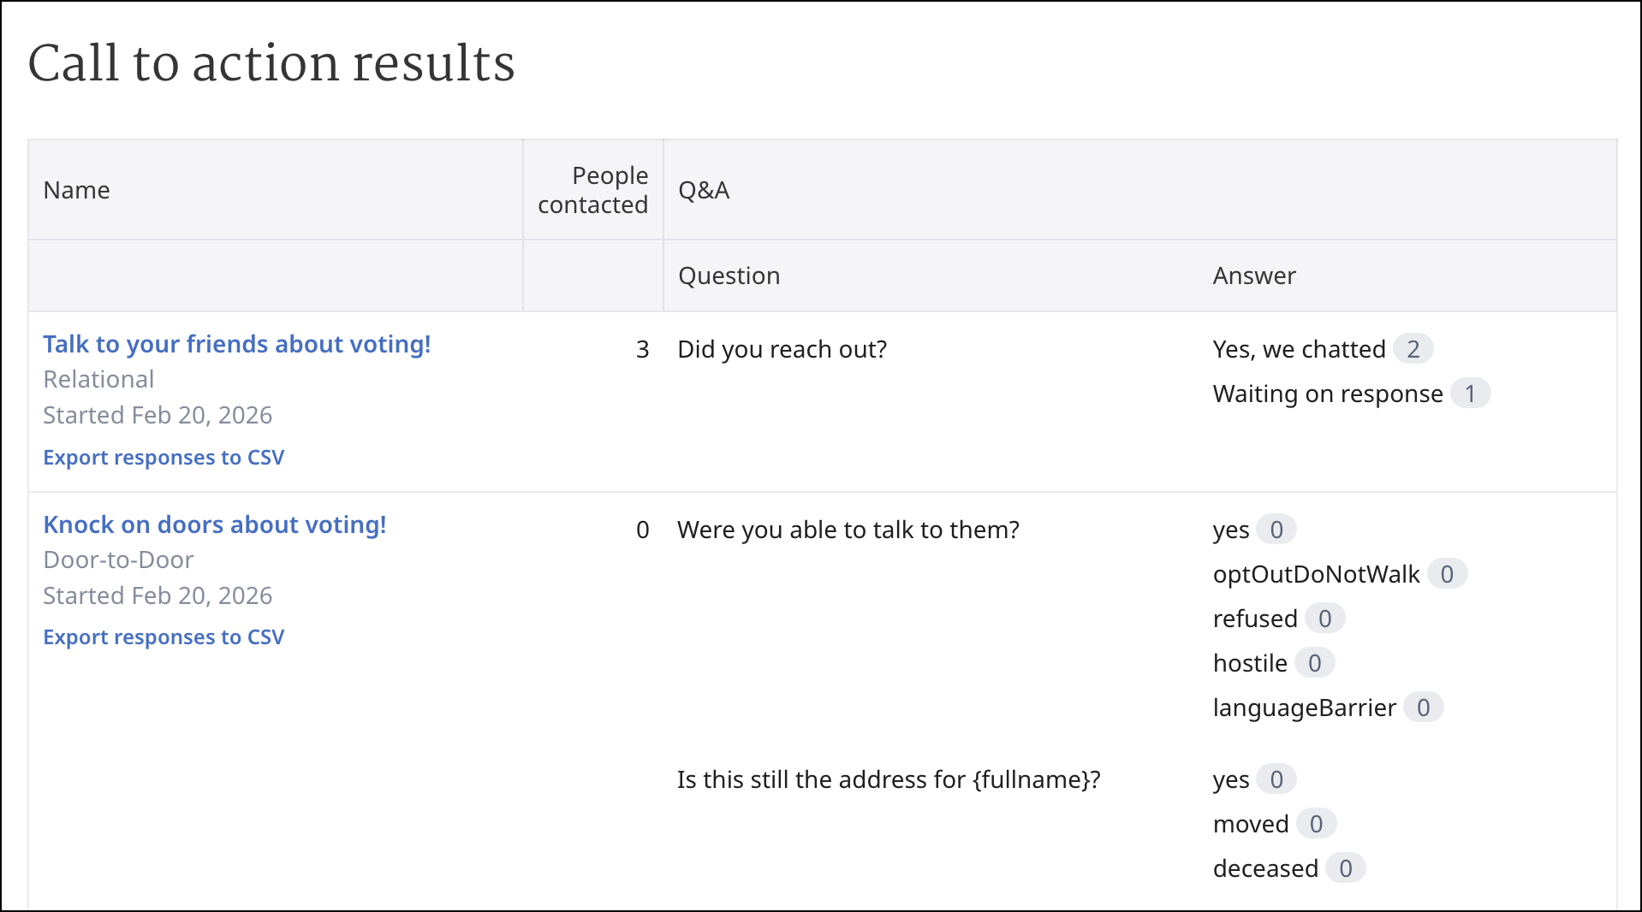Image resolution: width=1642 pixels, height=912 pixels.
Task: Click the 'Question' sub-header
Action: (729, 275)
